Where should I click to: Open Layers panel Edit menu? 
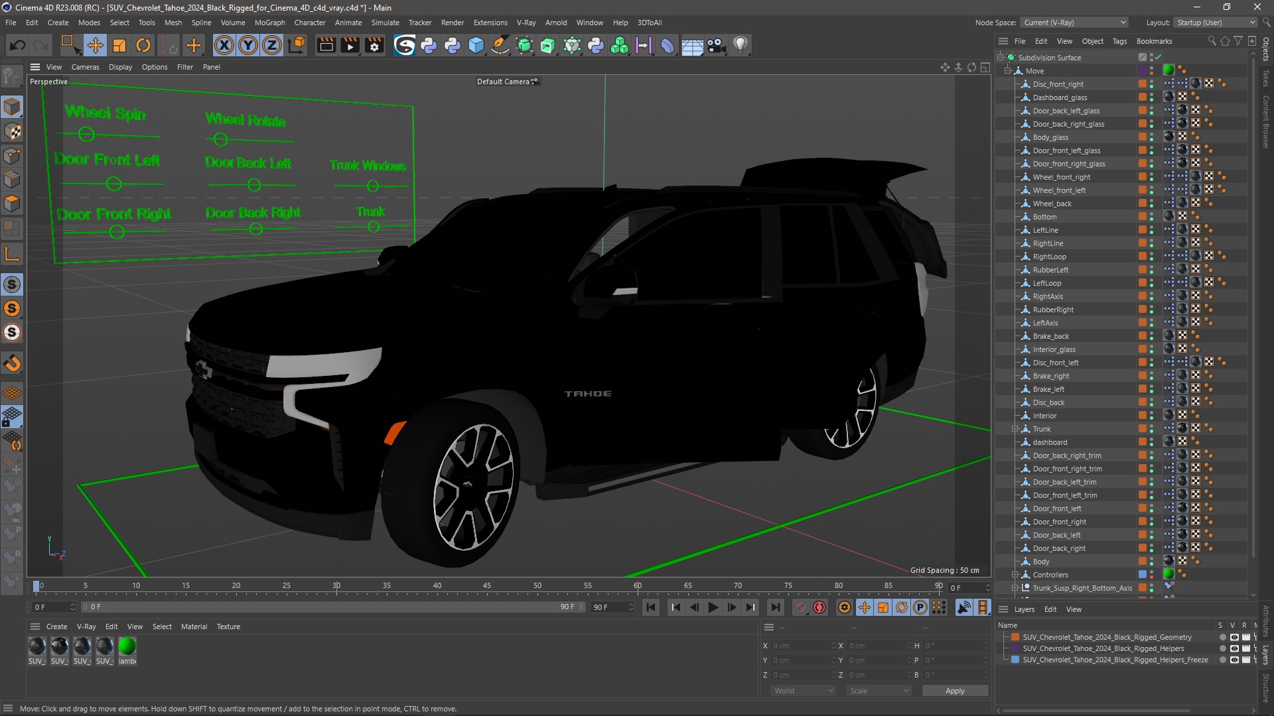(1050, 609)
